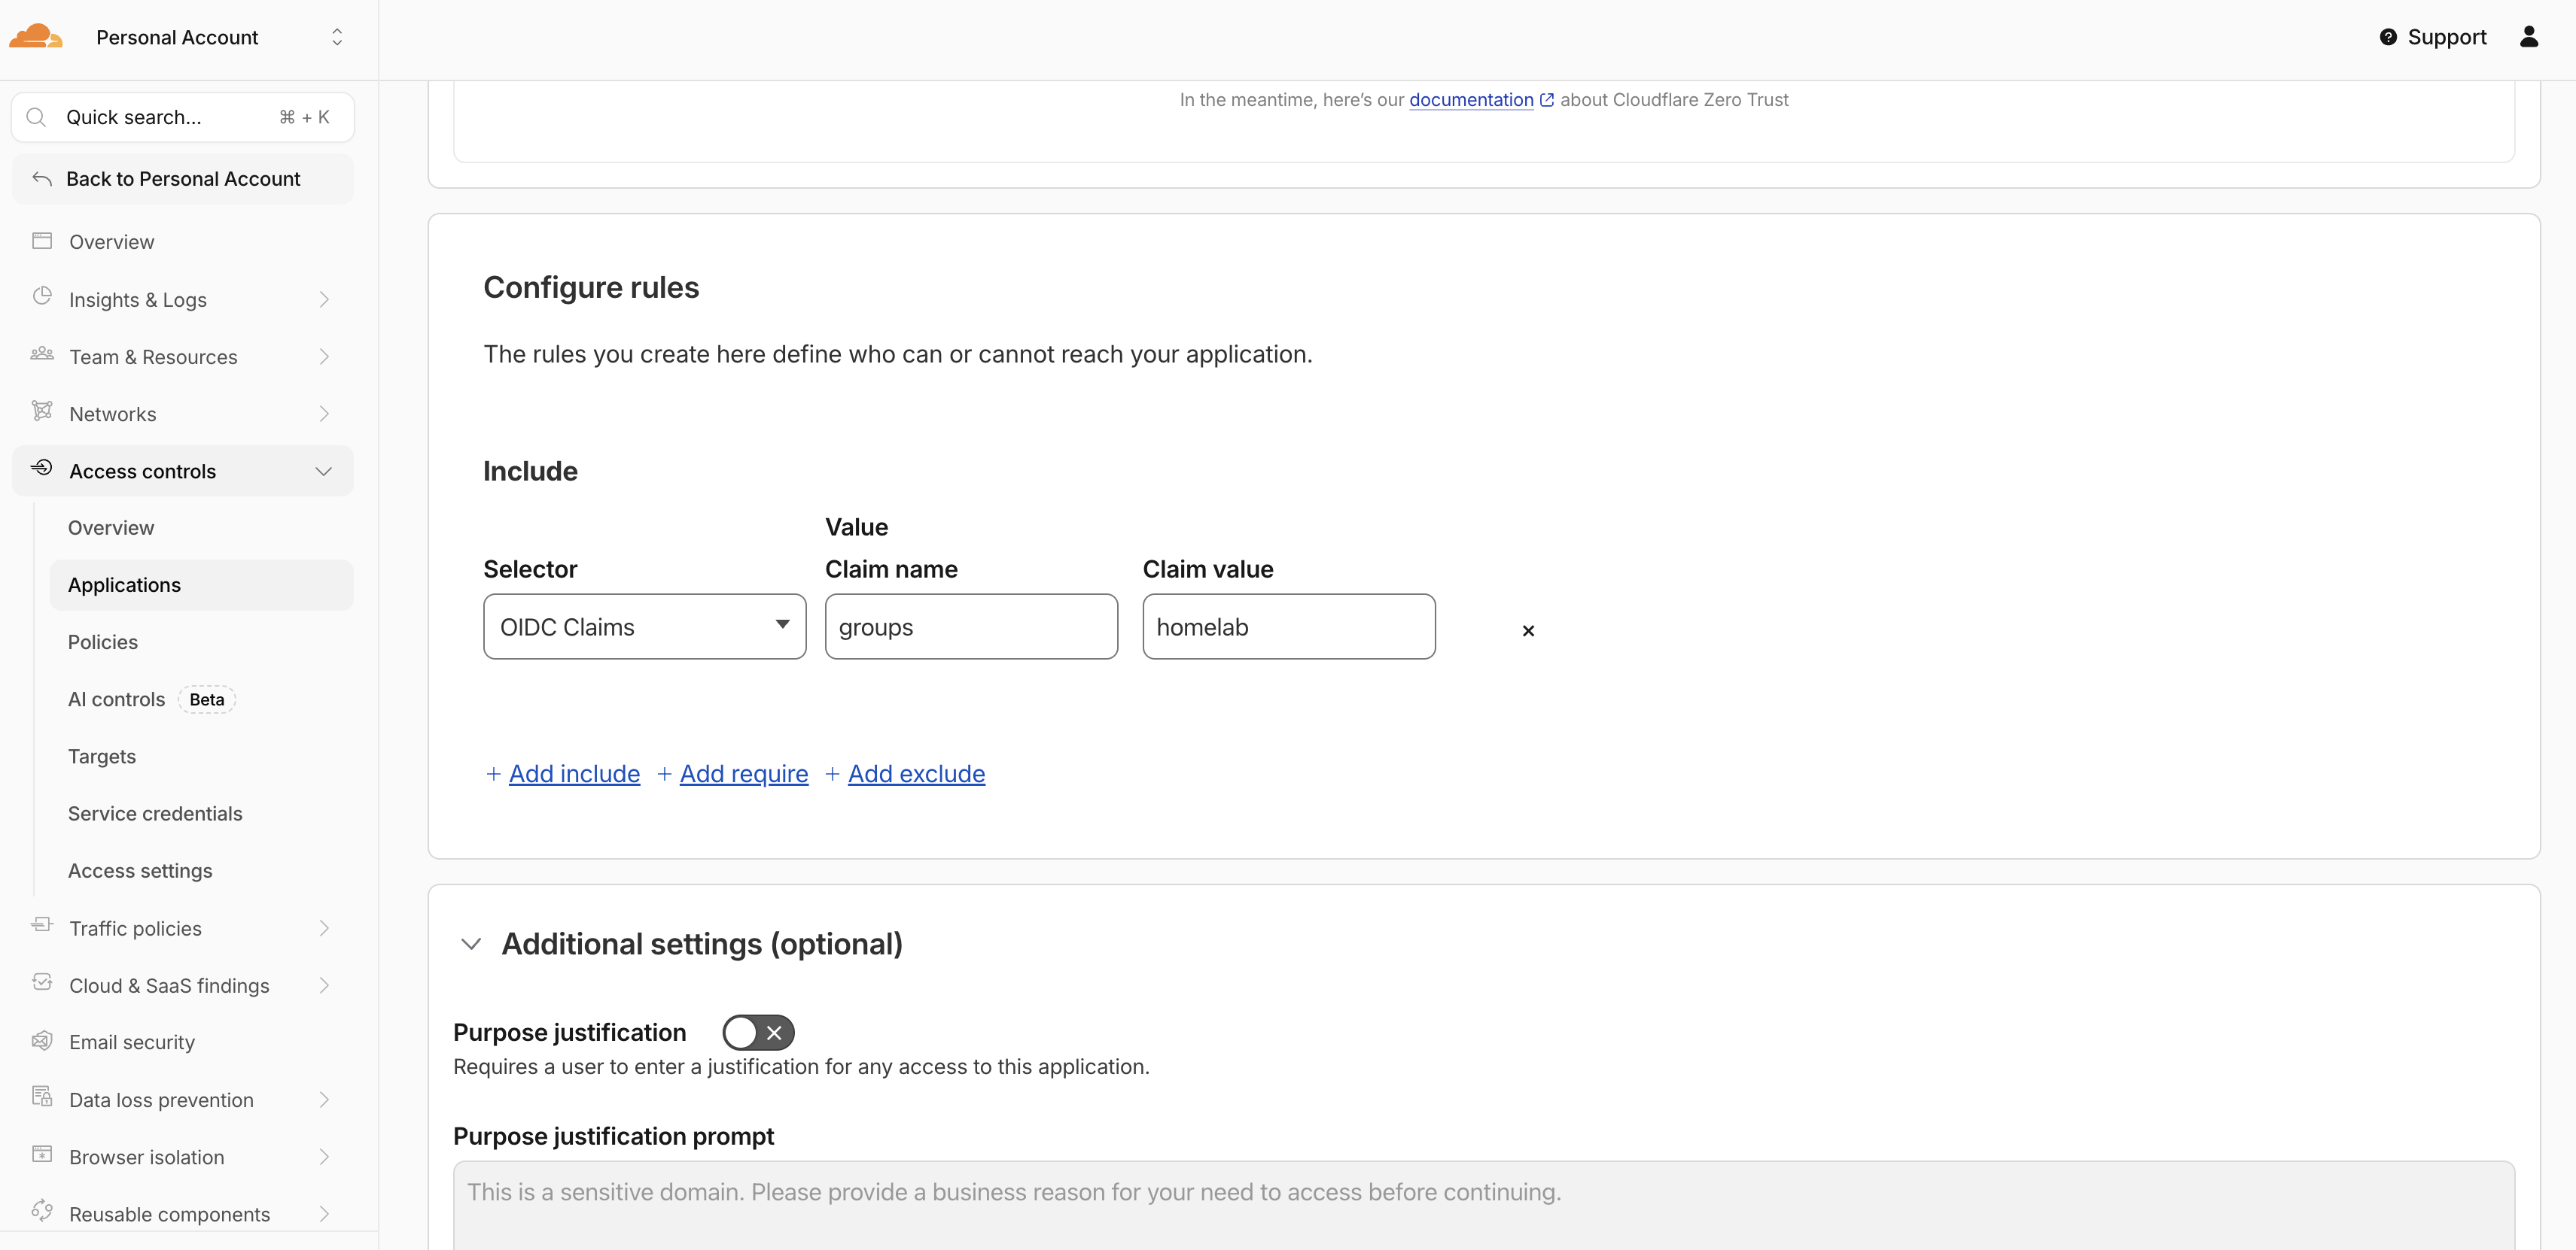Click the Email security envelope icon
This screenshot has height=1250, width=2576.
click(x=42, y=1040)
